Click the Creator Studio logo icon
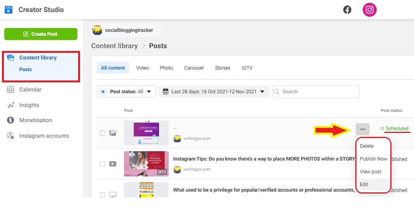Viewport: 414px width, 206px height. point(9,10)
